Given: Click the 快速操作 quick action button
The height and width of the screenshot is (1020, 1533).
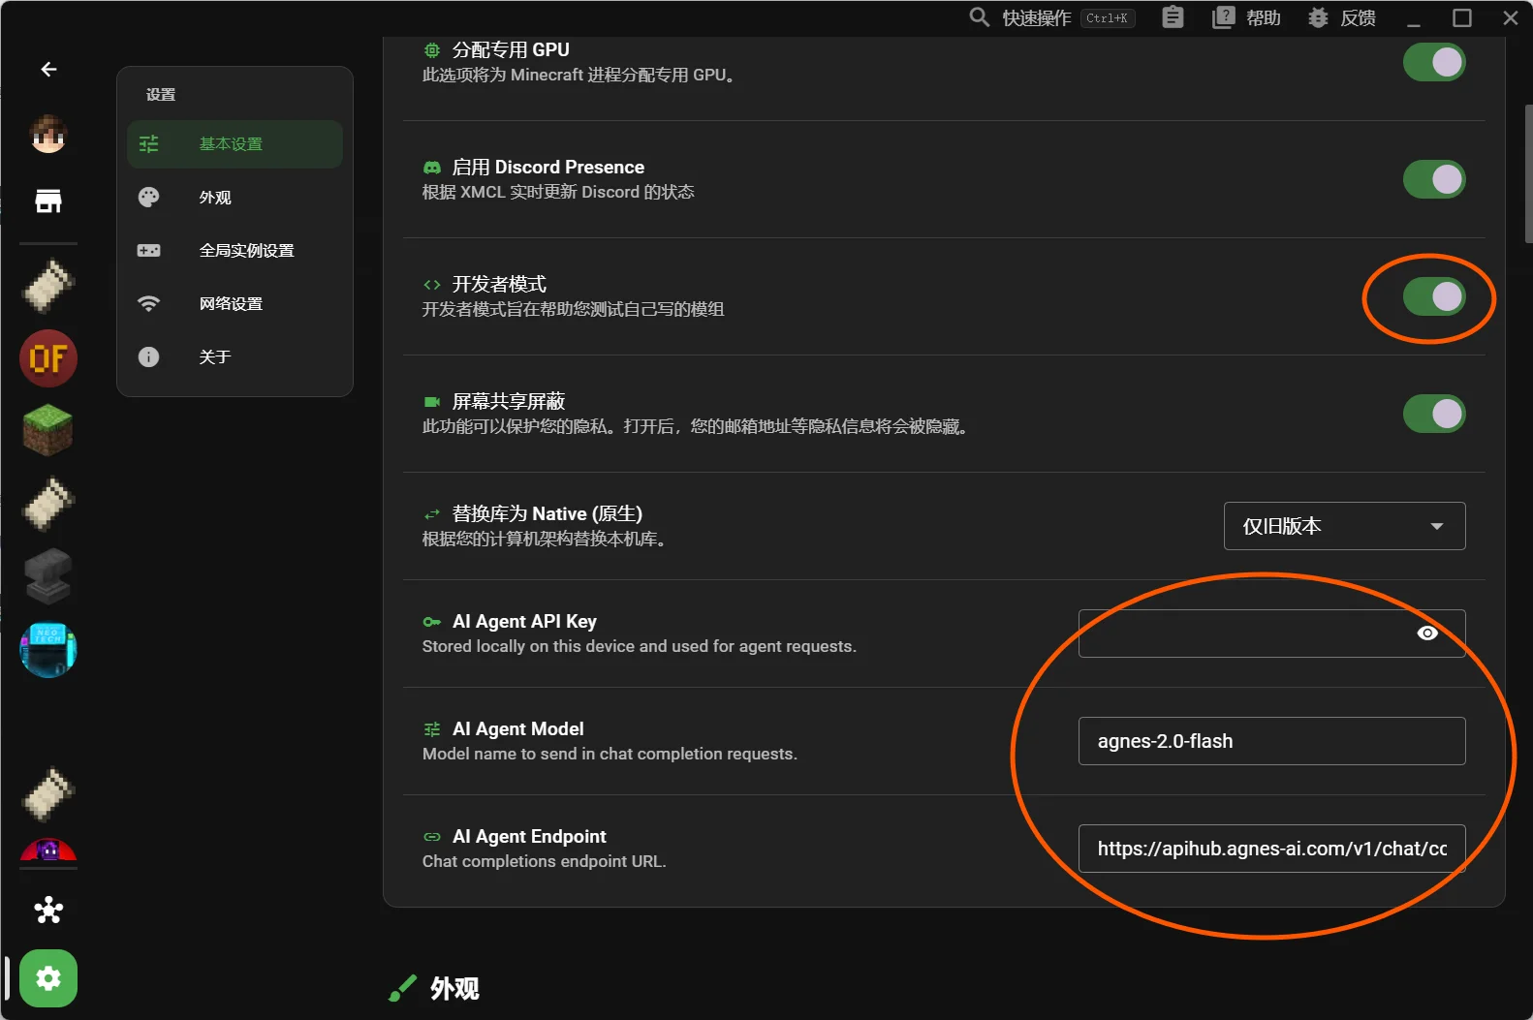Looking at the screenshot, I should pos(1036,17).
